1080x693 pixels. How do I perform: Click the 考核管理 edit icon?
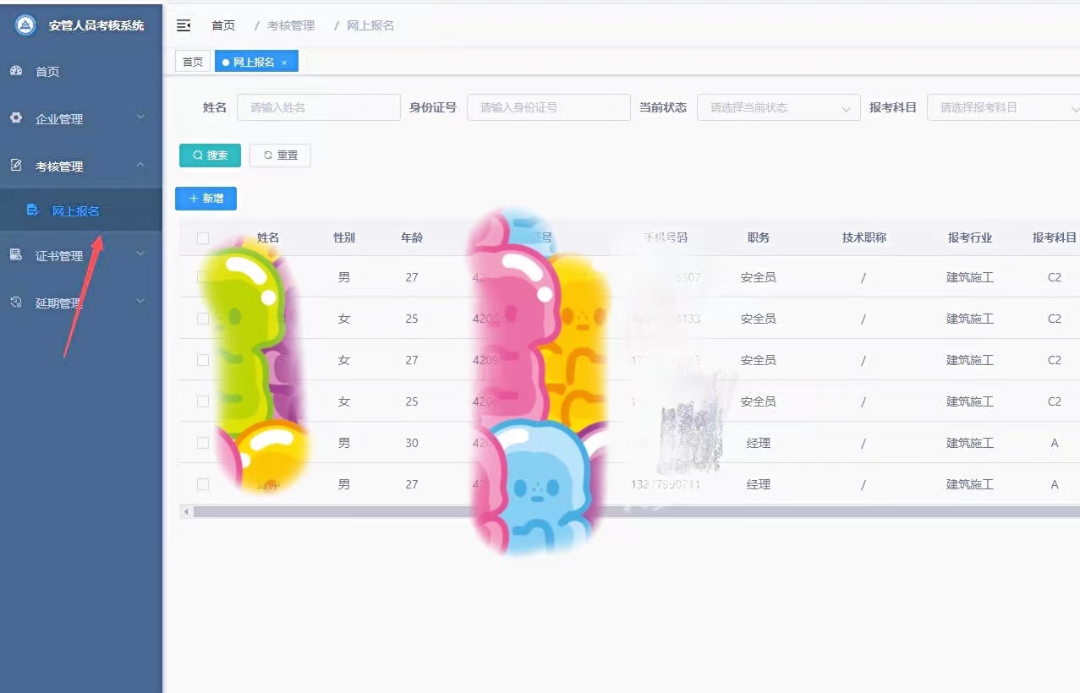(16, 166)
